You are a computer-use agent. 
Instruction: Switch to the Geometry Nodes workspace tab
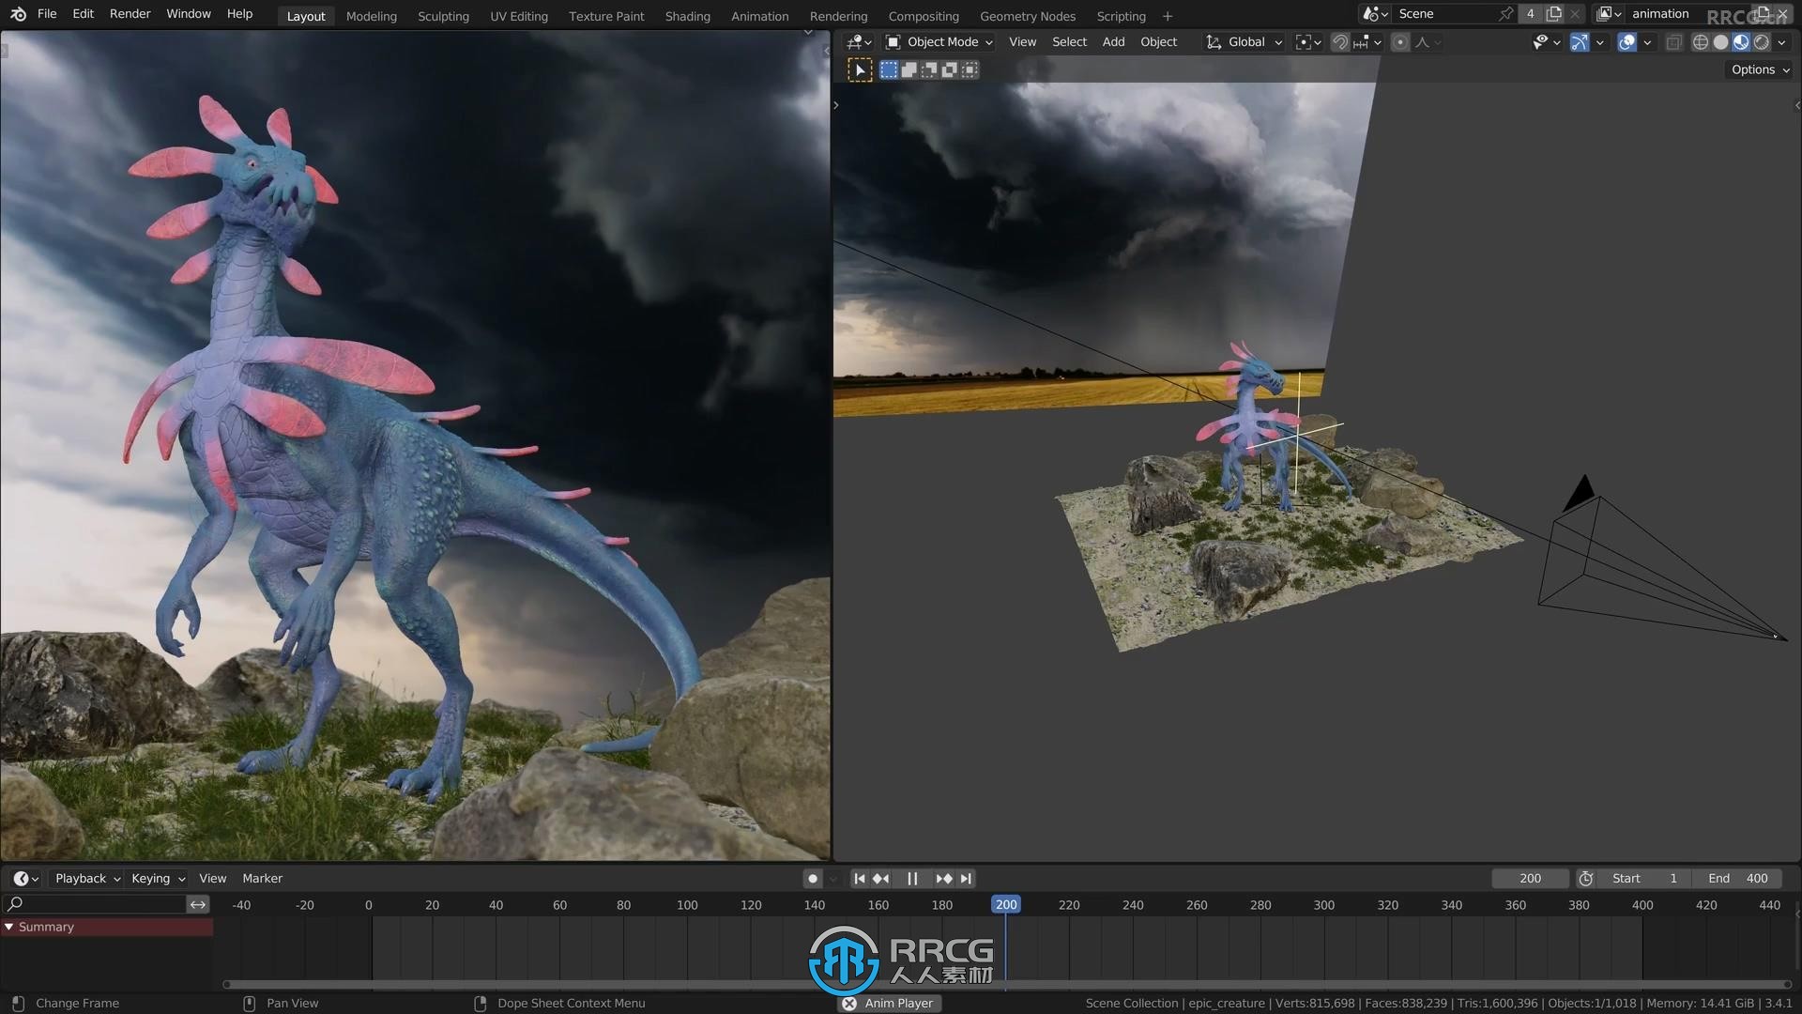pos(1028,16)
